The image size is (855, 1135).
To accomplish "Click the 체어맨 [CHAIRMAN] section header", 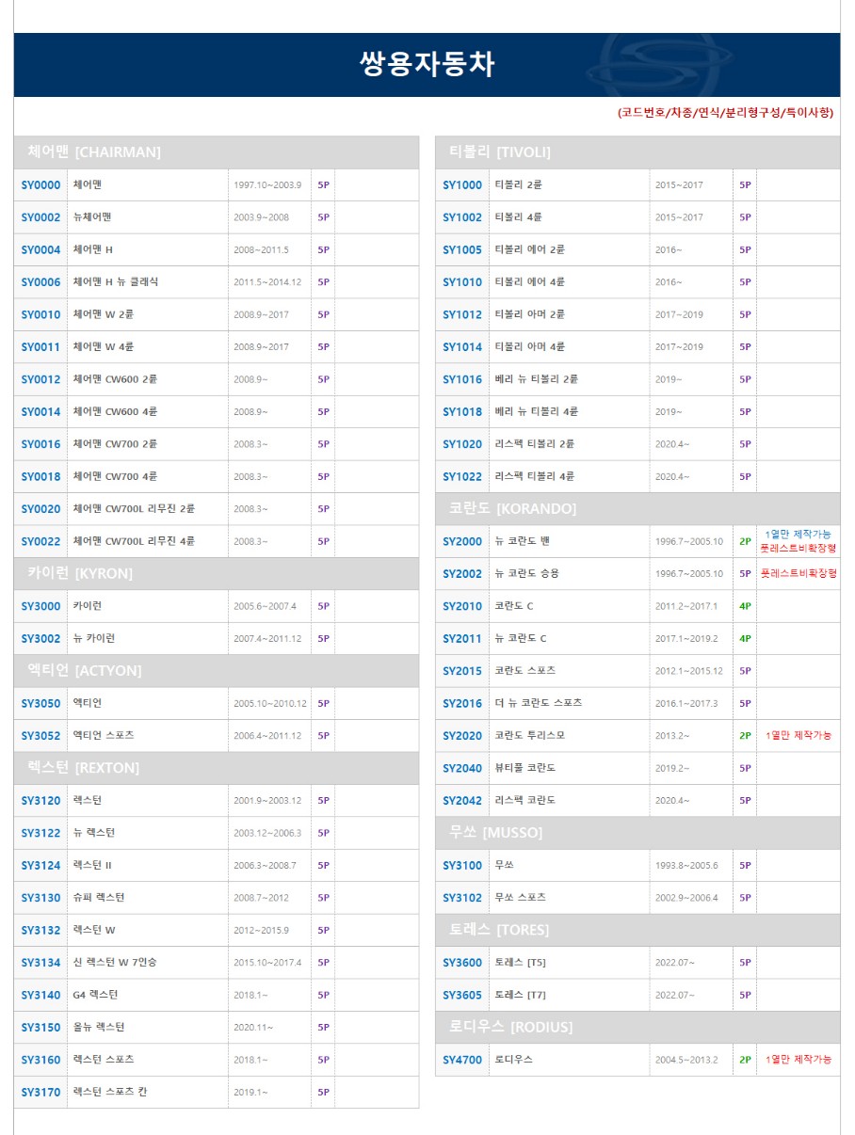I will coord(94,152).
